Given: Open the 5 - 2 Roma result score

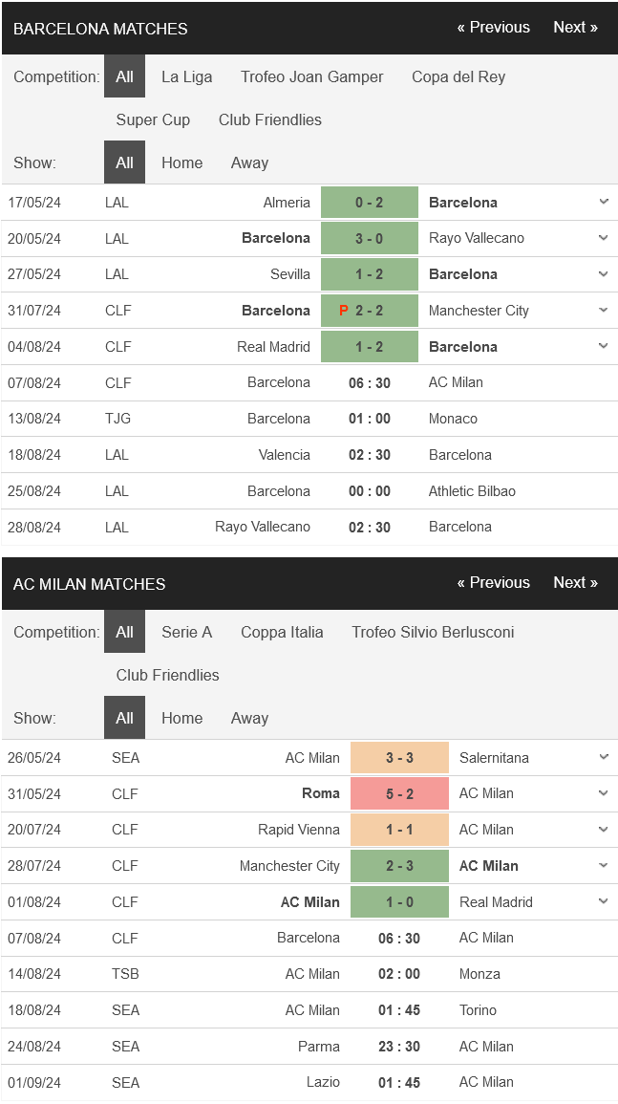Looking at the screenshot, I should 399,793.
